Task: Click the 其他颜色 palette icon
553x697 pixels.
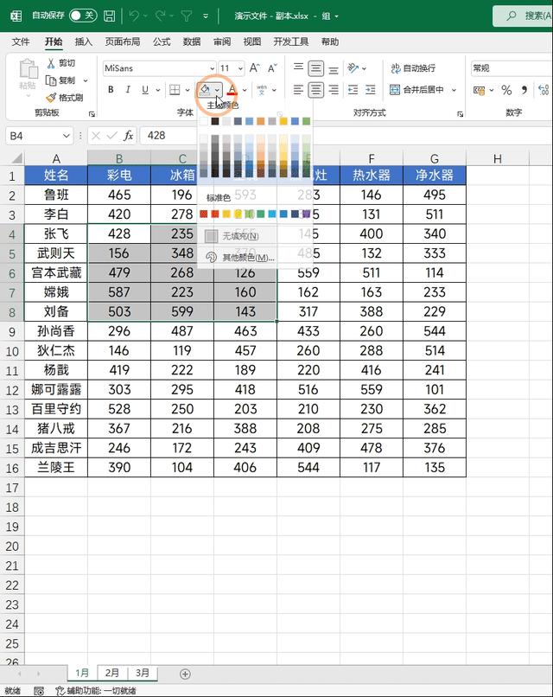Action: 212,257
